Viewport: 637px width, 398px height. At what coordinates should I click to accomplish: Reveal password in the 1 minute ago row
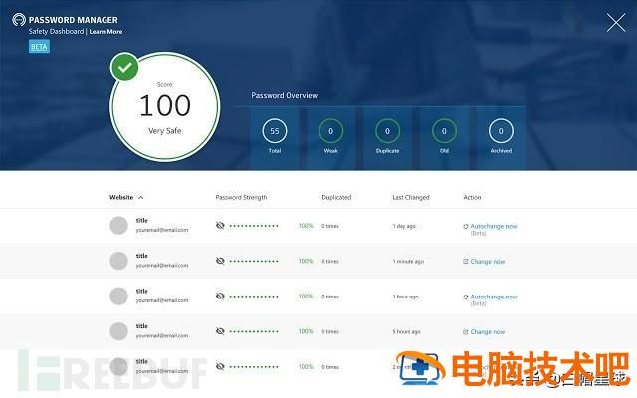tap(220, 261)
